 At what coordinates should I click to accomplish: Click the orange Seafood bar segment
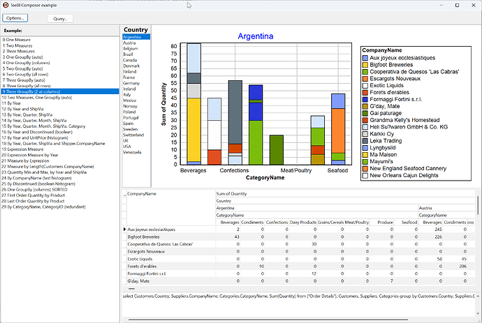(x=338, y=130)
